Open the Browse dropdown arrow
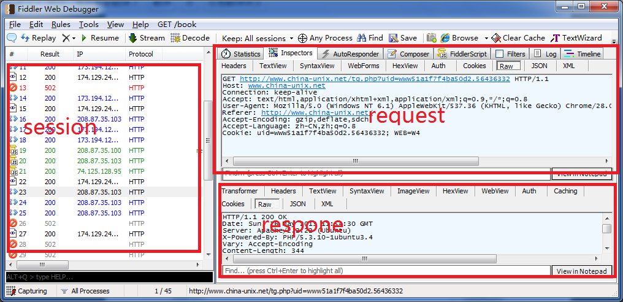 [486, 39]
